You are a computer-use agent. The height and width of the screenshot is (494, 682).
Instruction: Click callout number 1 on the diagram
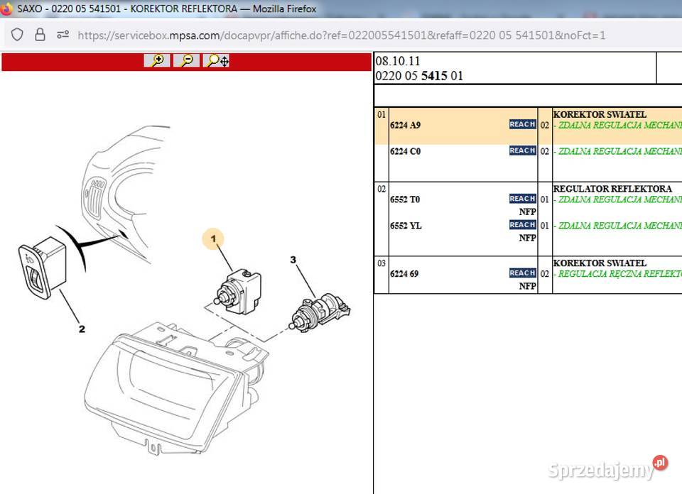(214, 239)
